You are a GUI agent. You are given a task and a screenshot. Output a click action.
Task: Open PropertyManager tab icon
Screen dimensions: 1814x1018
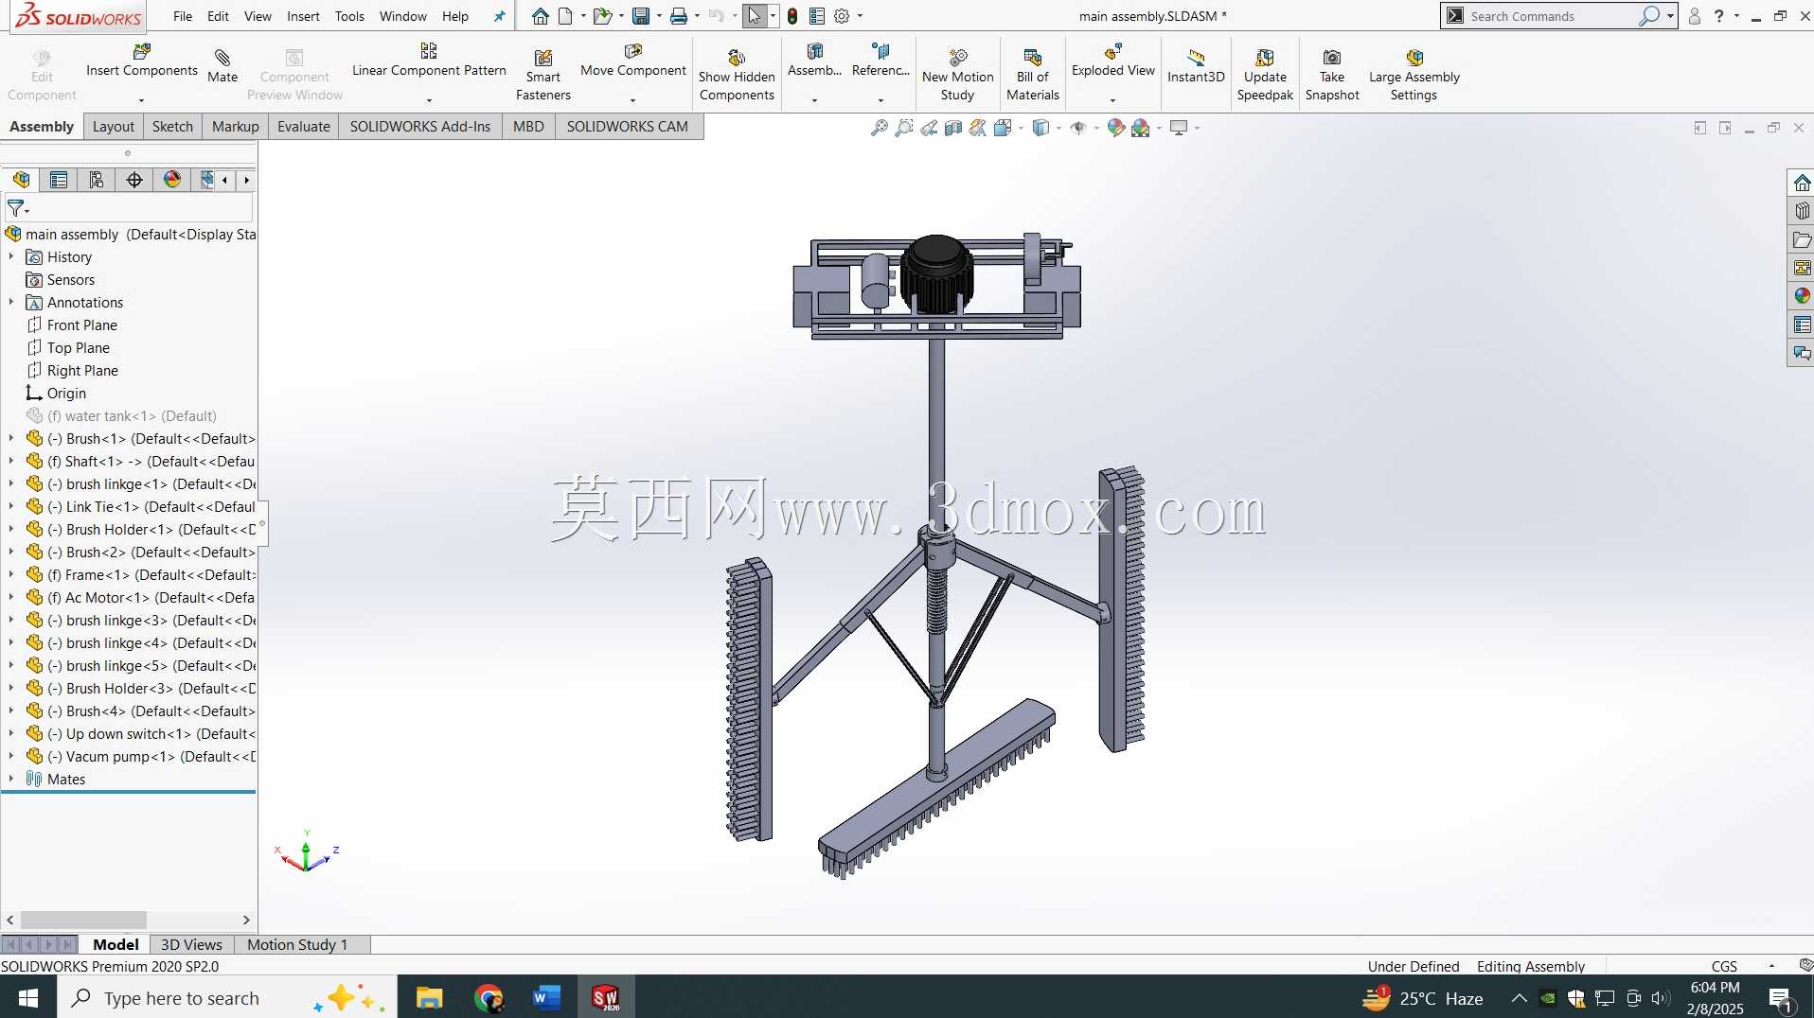click(59, 180)
